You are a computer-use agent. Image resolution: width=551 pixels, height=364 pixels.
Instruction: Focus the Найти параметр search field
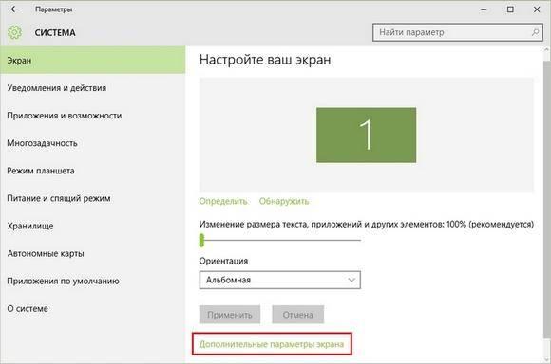(x=458, y=32)
